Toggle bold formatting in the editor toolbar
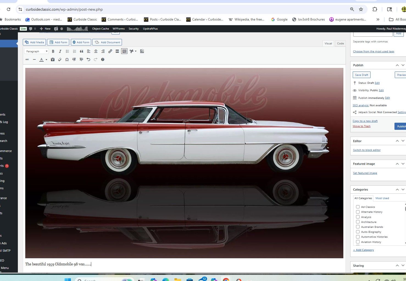Viewport: 406px width, 281px height. pos(53,51)
